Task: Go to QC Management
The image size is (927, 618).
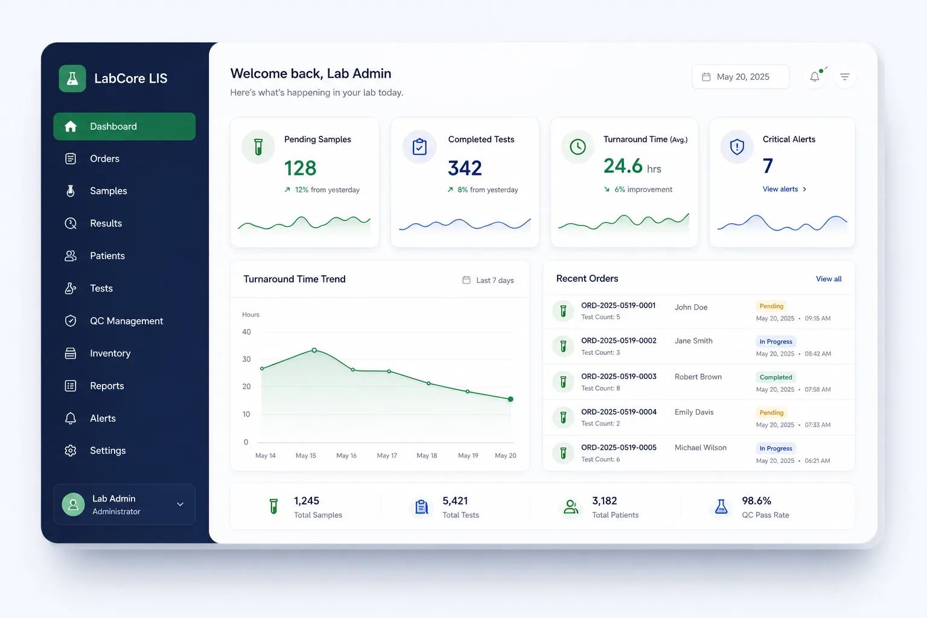Action: point(124,321)
